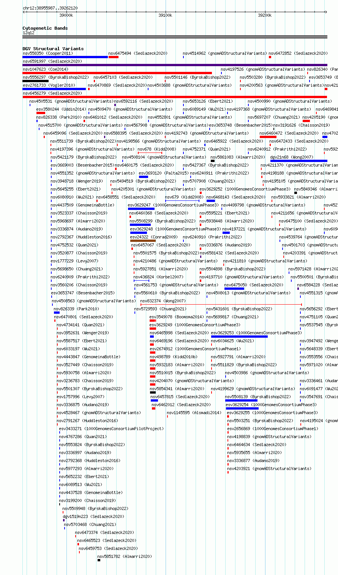Click the black bar under nsv5556297
The height and width of the screenshot is (575, 338).
pyautogui.click(x=36, y=81)
